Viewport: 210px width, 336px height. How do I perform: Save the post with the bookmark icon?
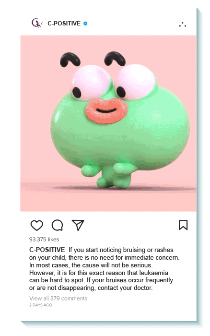[x=183, y=225]
